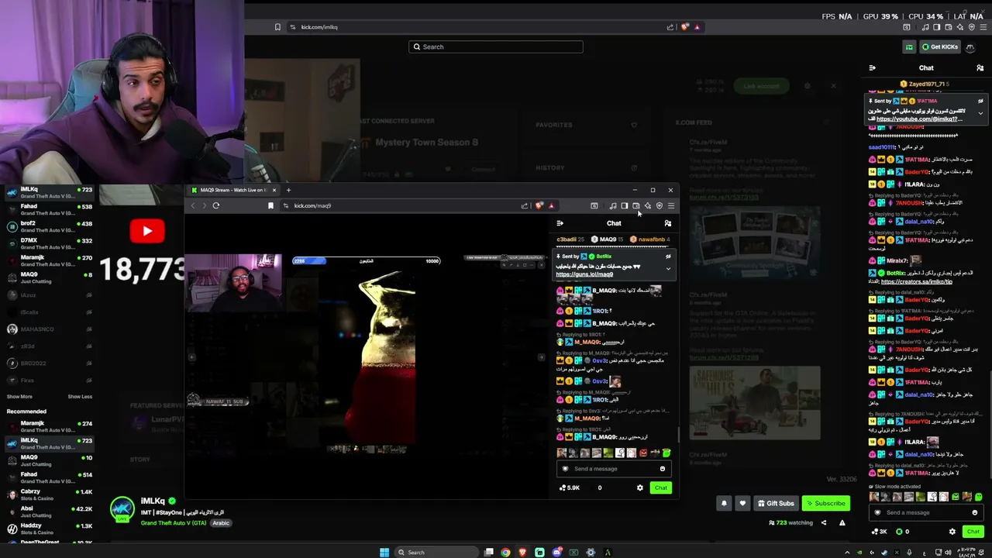The height and width of the screenshot is (558, 992).
Task: Open emoji picker in MAQ9 message box
Action: [x=663, y=469]
